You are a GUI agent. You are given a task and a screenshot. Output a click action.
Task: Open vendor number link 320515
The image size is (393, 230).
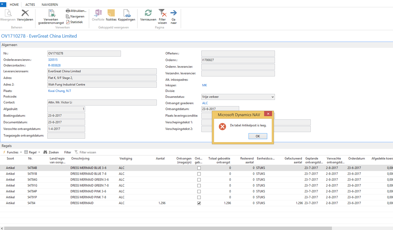pyautogui.click(x=53, y=60)
